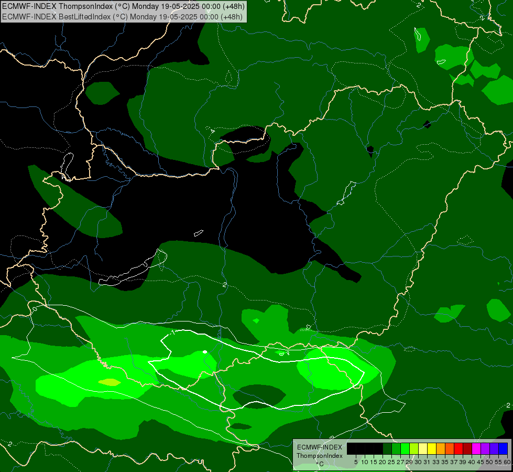
Task: Select the medium green 25–27 legend swatch
Action: [396, 448]
